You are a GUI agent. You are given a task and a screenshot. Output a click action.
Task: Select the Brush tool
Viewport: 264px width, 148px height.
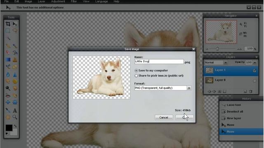tap(15, 46)
